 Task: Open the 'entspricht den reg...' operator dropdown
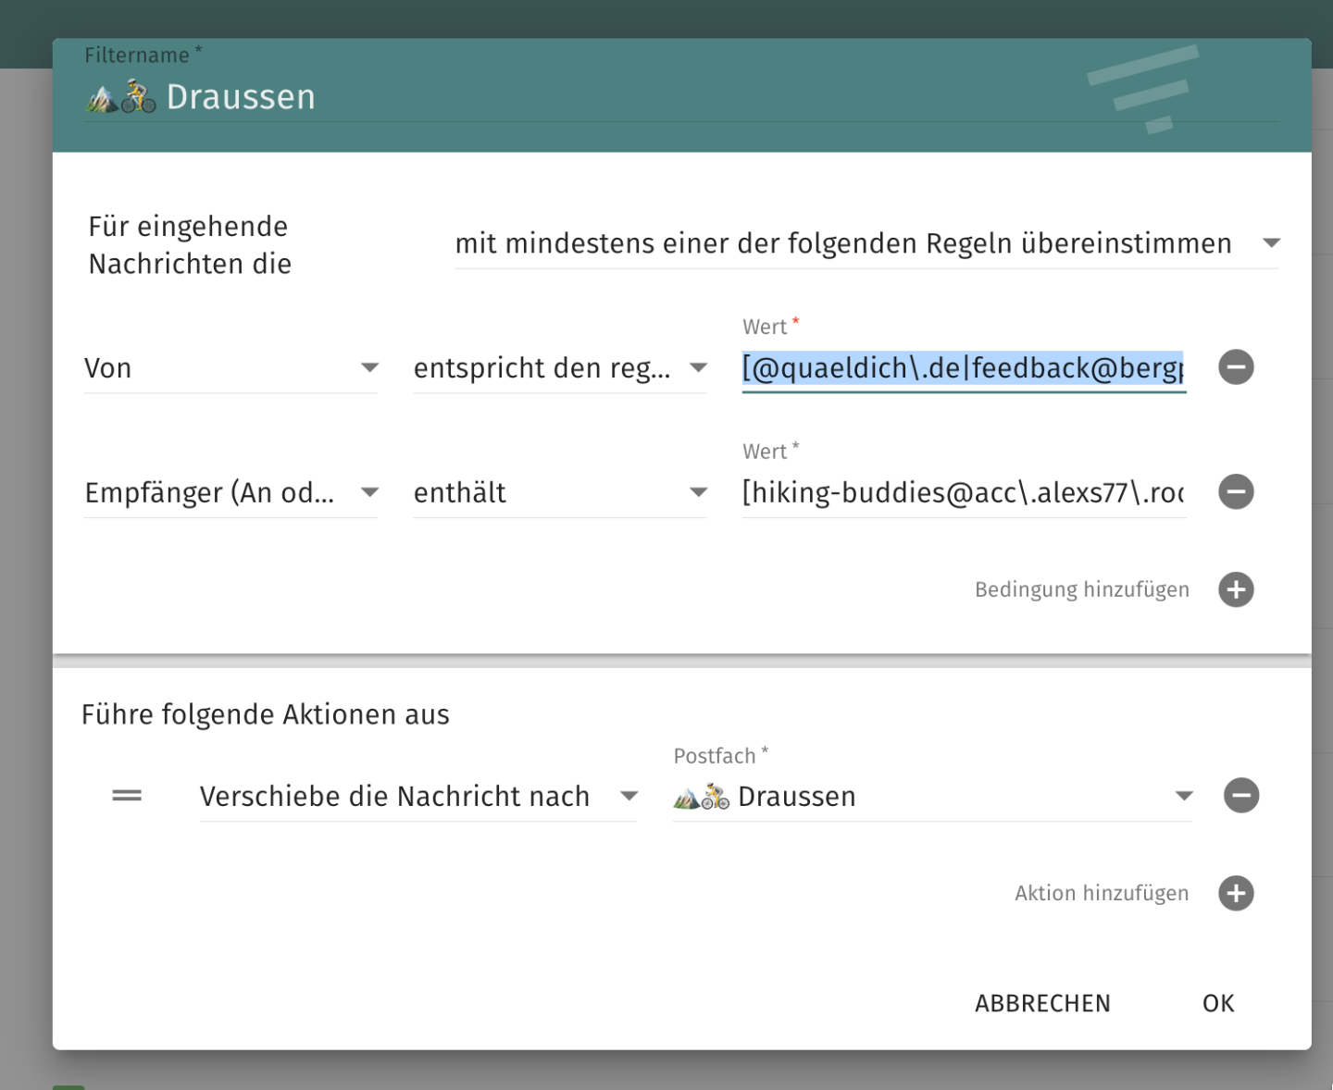pos(560,368)
